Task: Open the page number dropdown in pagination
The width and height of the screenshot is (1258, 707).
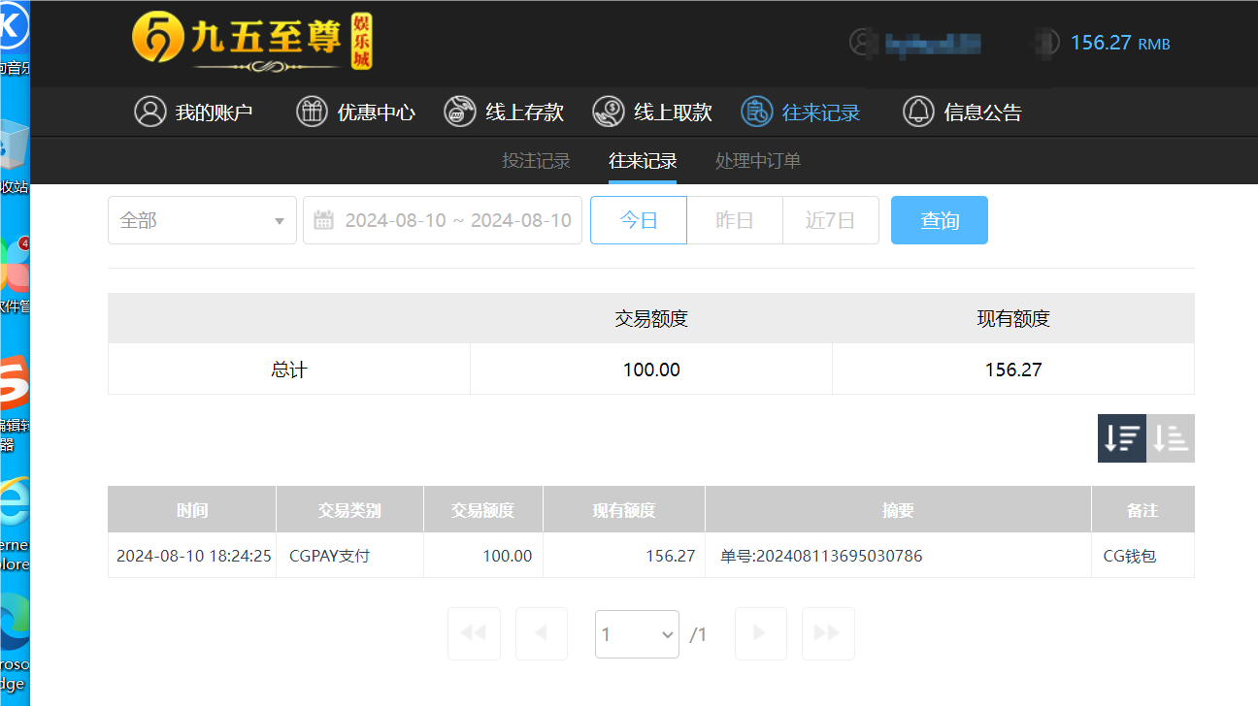Action: click(637, 633)
